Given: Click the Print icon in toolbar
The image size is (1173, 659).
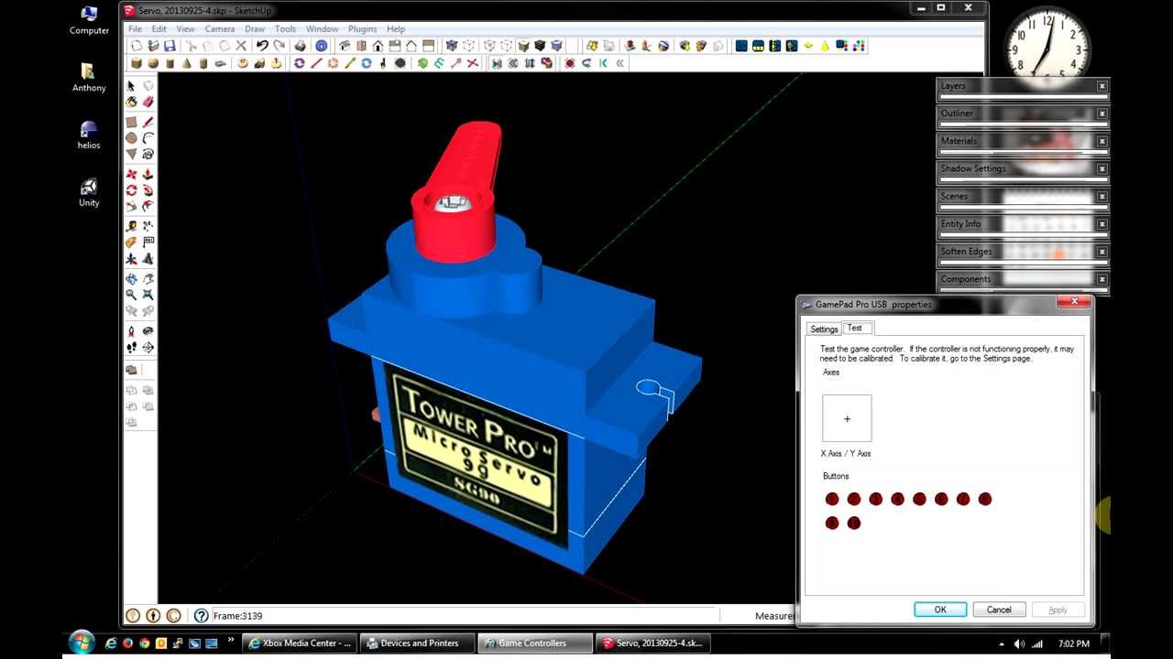Looking at the screenshot, I should coord(300,46).
